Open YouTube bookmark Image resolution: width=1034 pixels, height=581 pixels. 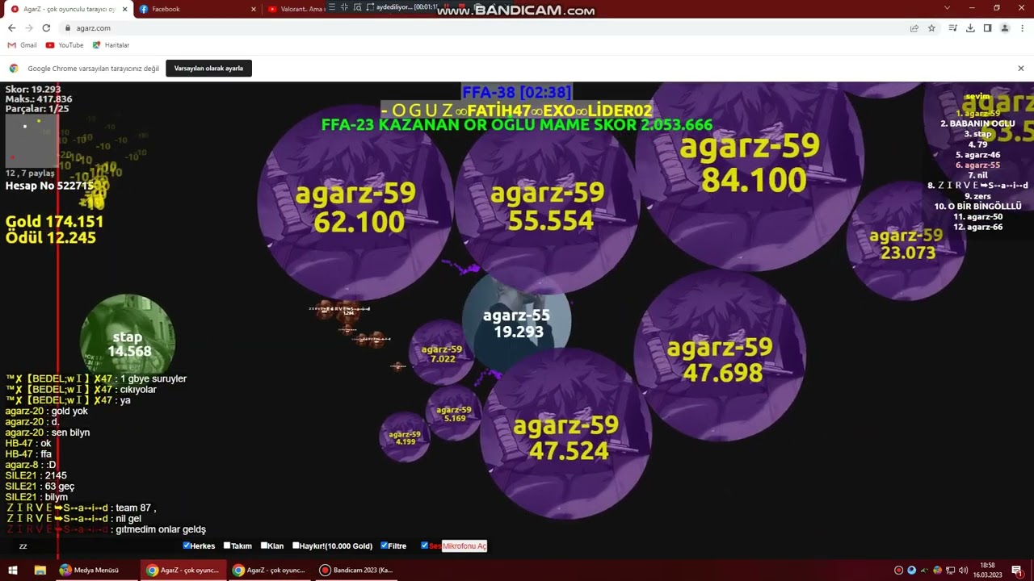(65, 45)
